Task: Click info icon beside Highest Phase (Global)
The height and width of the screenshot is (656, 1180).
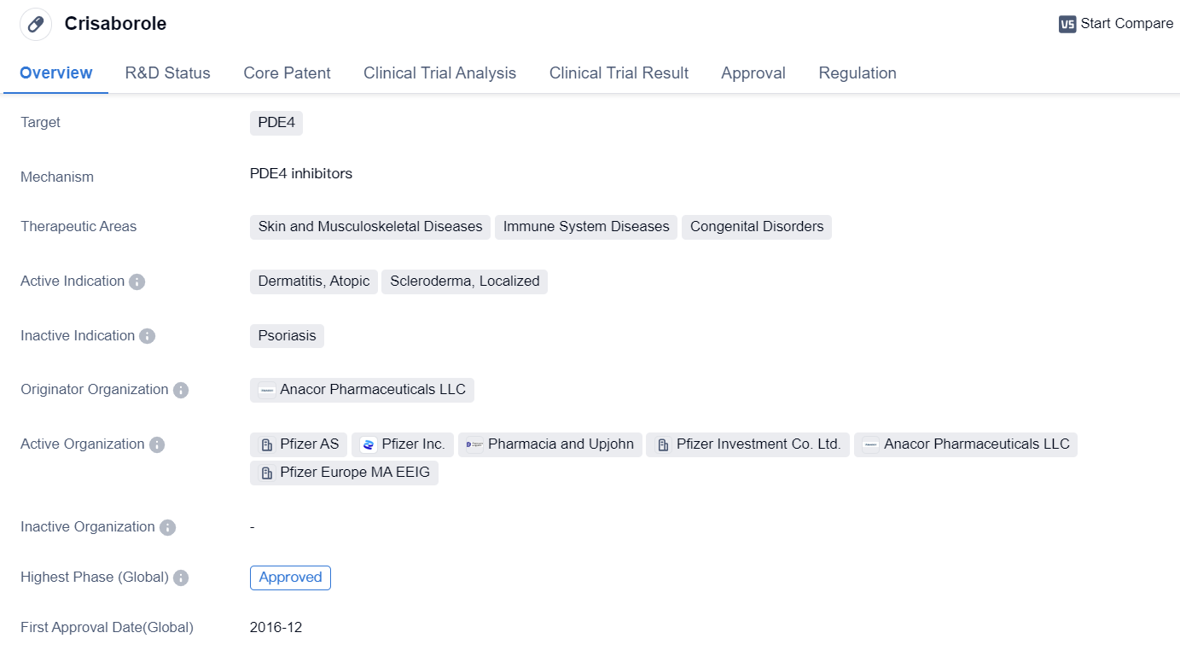Action: 181,578
